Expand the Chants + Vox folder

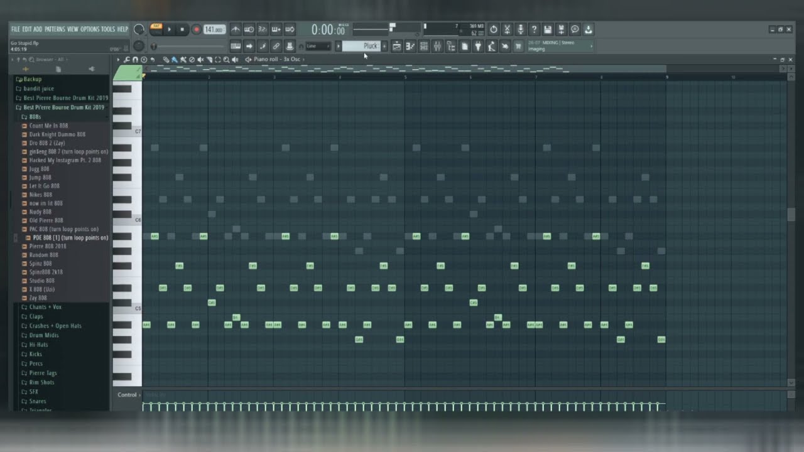(x=45, y=307)
